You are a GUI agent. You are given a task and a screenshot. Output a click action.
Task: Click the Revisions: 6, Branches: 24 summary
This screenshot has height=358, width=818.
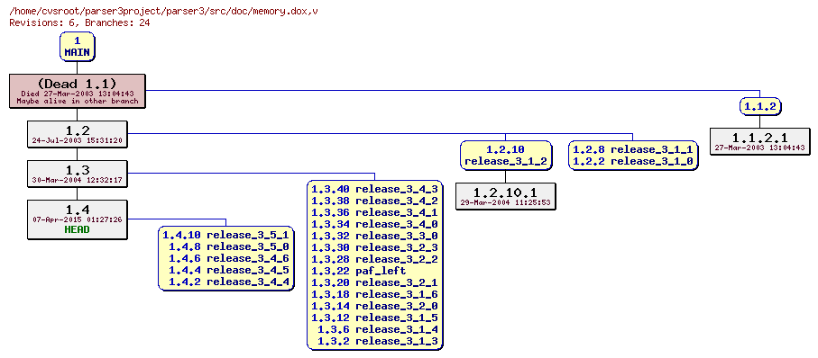click(x=80, y=22)
